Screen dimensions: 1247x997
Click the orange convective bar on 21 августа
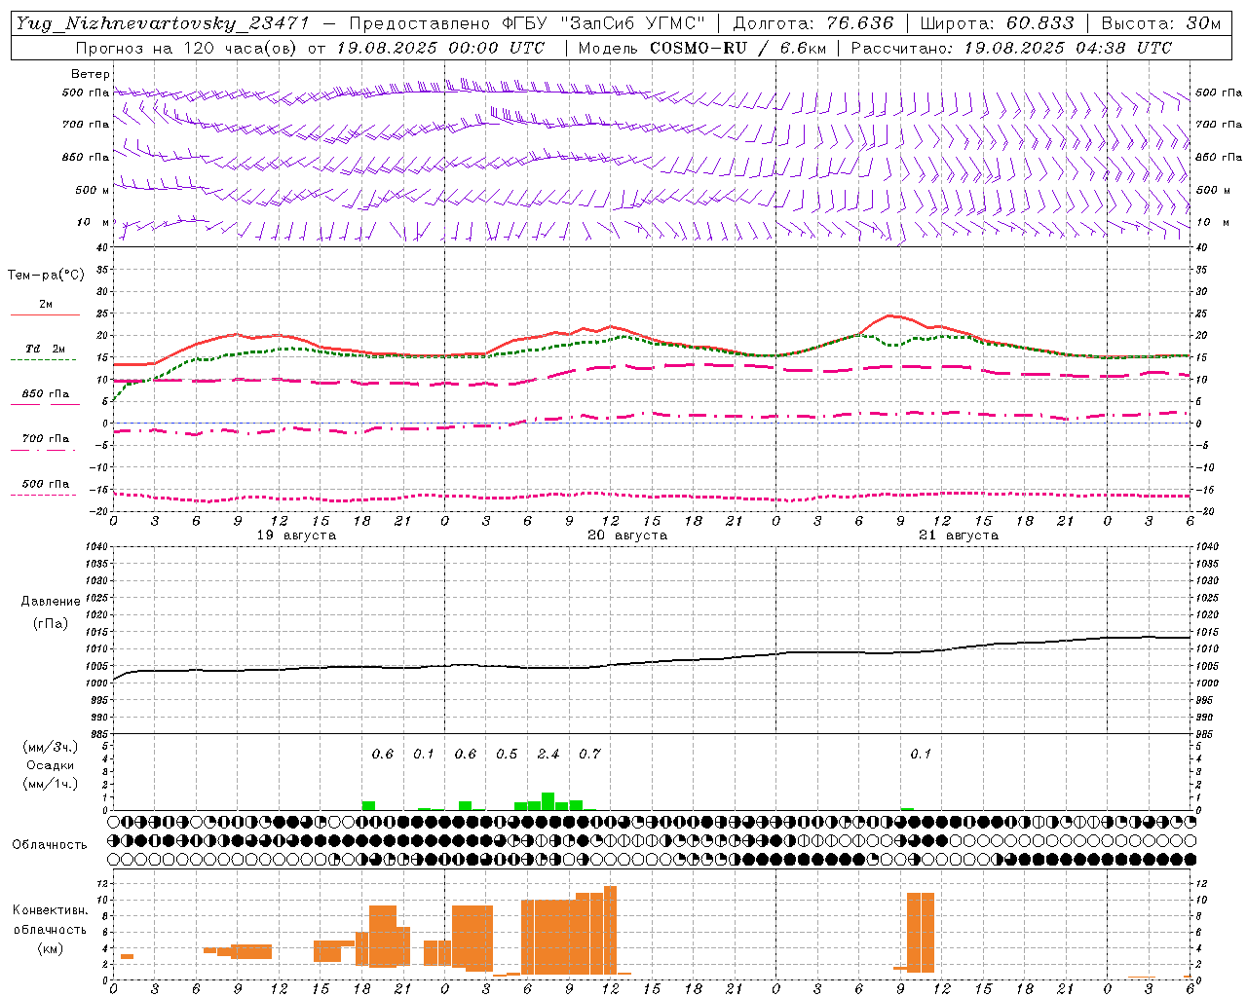coord(921,932)
